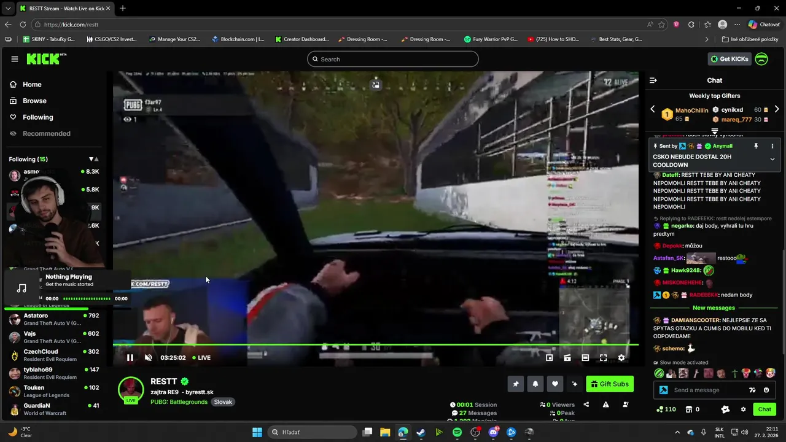Click the Windows Start button
Viewport: 786px width, 442px height.
(x=257, y=432)
